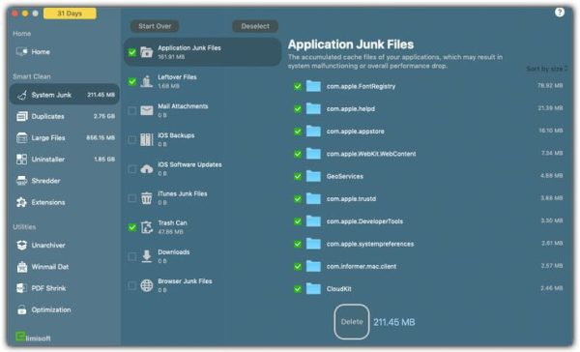Uncheck the Trash Can checkbox
580x352 pixels.
pyautogui.click(x=132, y=227)
